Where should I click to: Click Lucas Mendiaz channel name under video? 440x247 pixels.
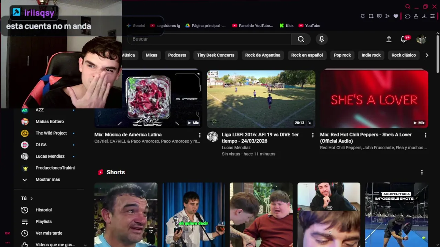point(236,148)
